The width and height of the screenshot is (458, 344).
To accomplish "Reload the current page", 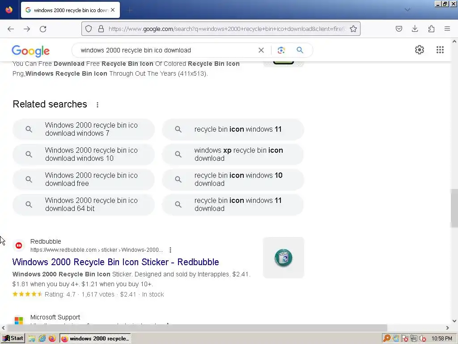I will click(x=43, y=29).
